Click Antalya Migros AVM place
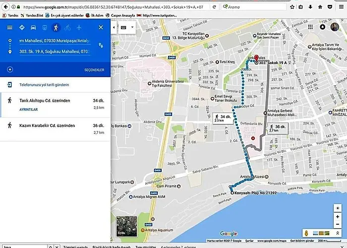 click(x=147, y=196)
